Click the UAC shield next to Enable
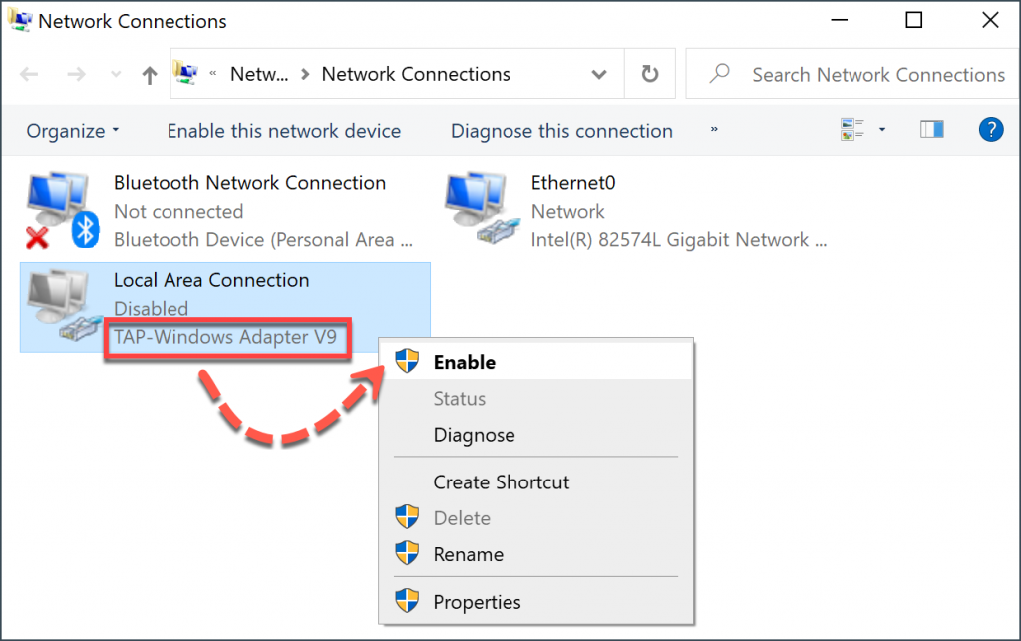The height and width of the screenshot is (641, 1021). click(408, 361)
